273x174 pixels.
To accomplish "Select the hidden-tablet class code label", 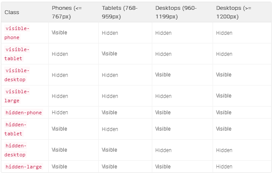I will pos(16,129).
